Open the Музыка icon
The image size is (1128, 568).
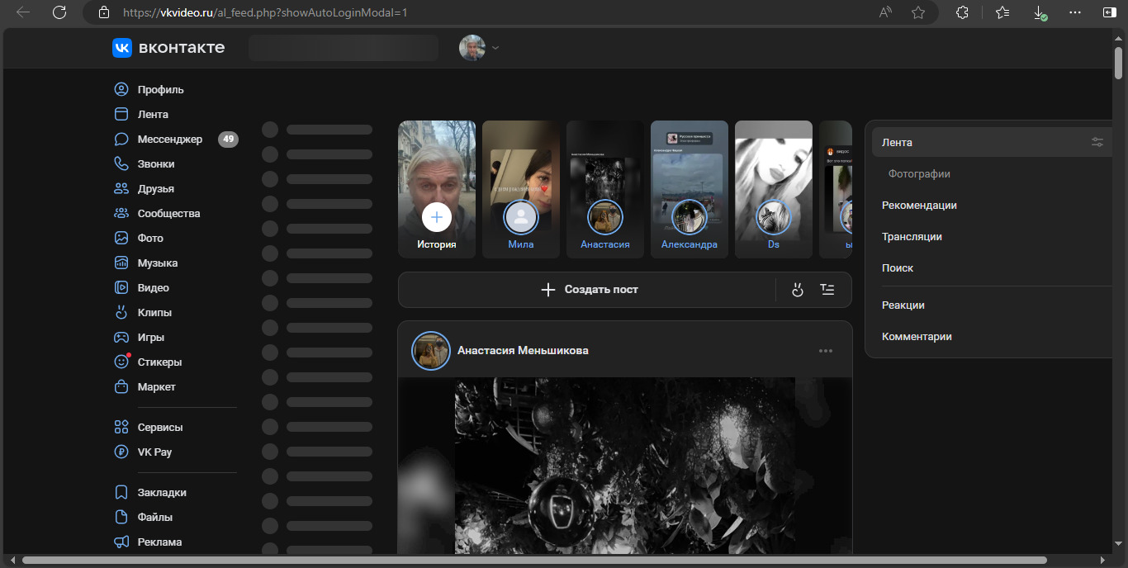(x=121, y=263)
